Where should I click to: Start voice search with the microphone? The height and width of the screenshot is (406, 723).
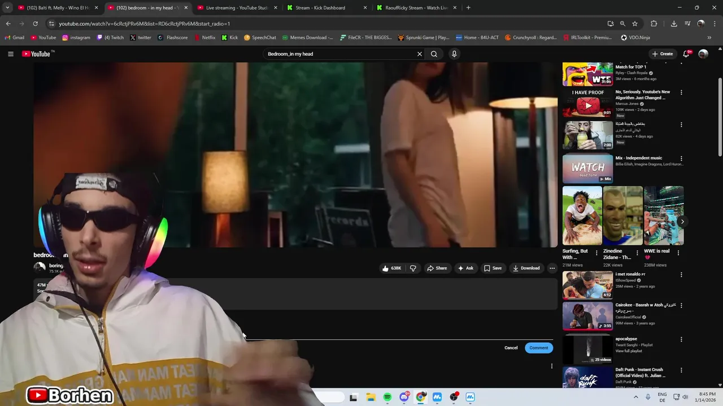454,54
